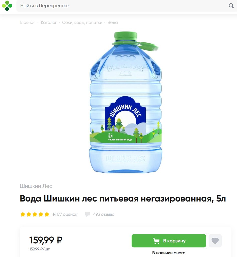237x257 pixels.
Task: Click the five-star rating icons
Action: click(x=35, y=214)
